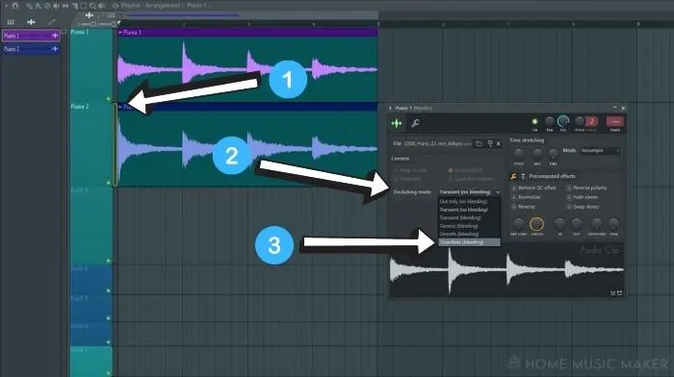Select Piano 1 in the clip picker
Image resolution: width=674 pixels, height=377 pixels.
pyautogui.click(x=31, y=36)
